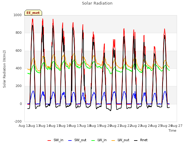Click the blue SW_out legend swatch

pyautogui.click(x=70, y=141)
